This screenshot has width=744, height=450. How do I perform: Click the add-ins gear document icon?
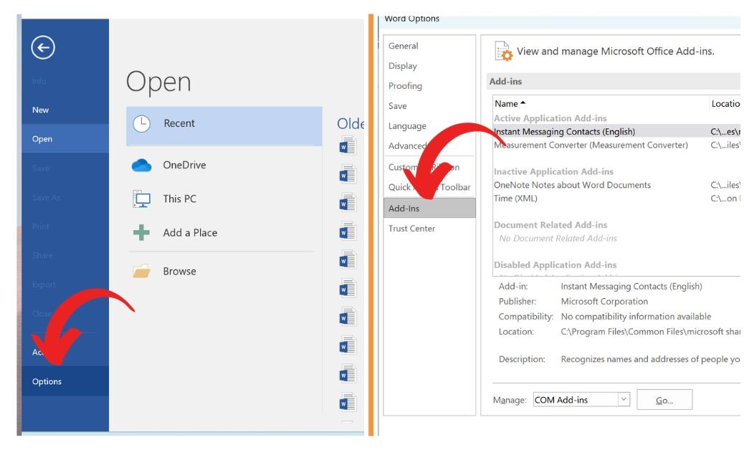click(503, 51)
